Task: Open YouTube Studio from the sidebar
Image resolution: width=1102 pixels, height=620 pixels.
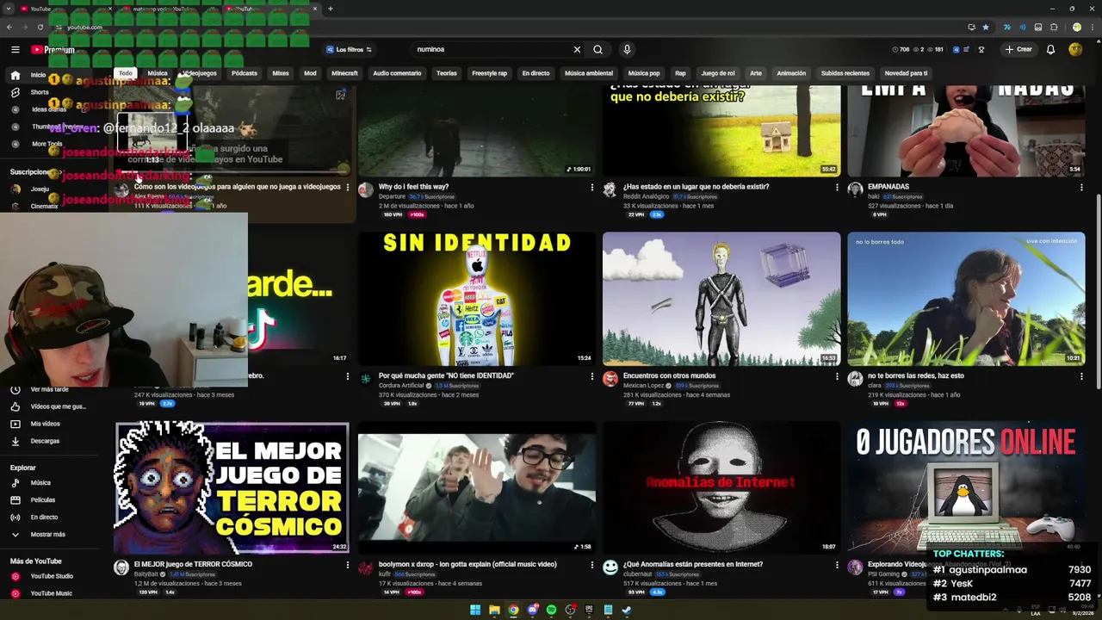Action: (50, 576)
